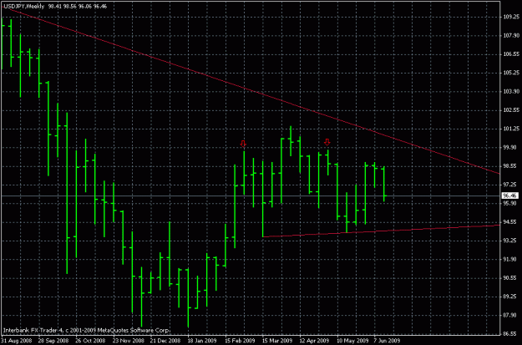Click the 91.90 price axis label
Image resolution: width=522 pixels, height=345 pixels.
[512, 259]
